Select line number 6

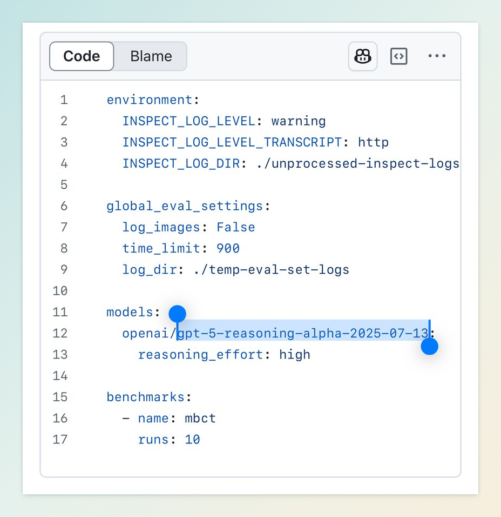tap(64, 206)
